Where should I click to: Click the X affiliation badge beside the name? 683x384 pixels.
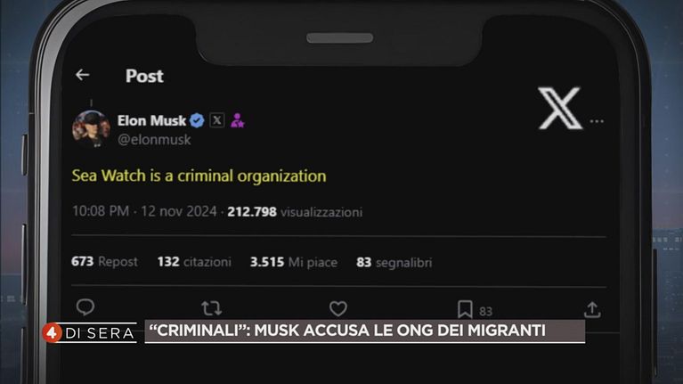(216, 120)
